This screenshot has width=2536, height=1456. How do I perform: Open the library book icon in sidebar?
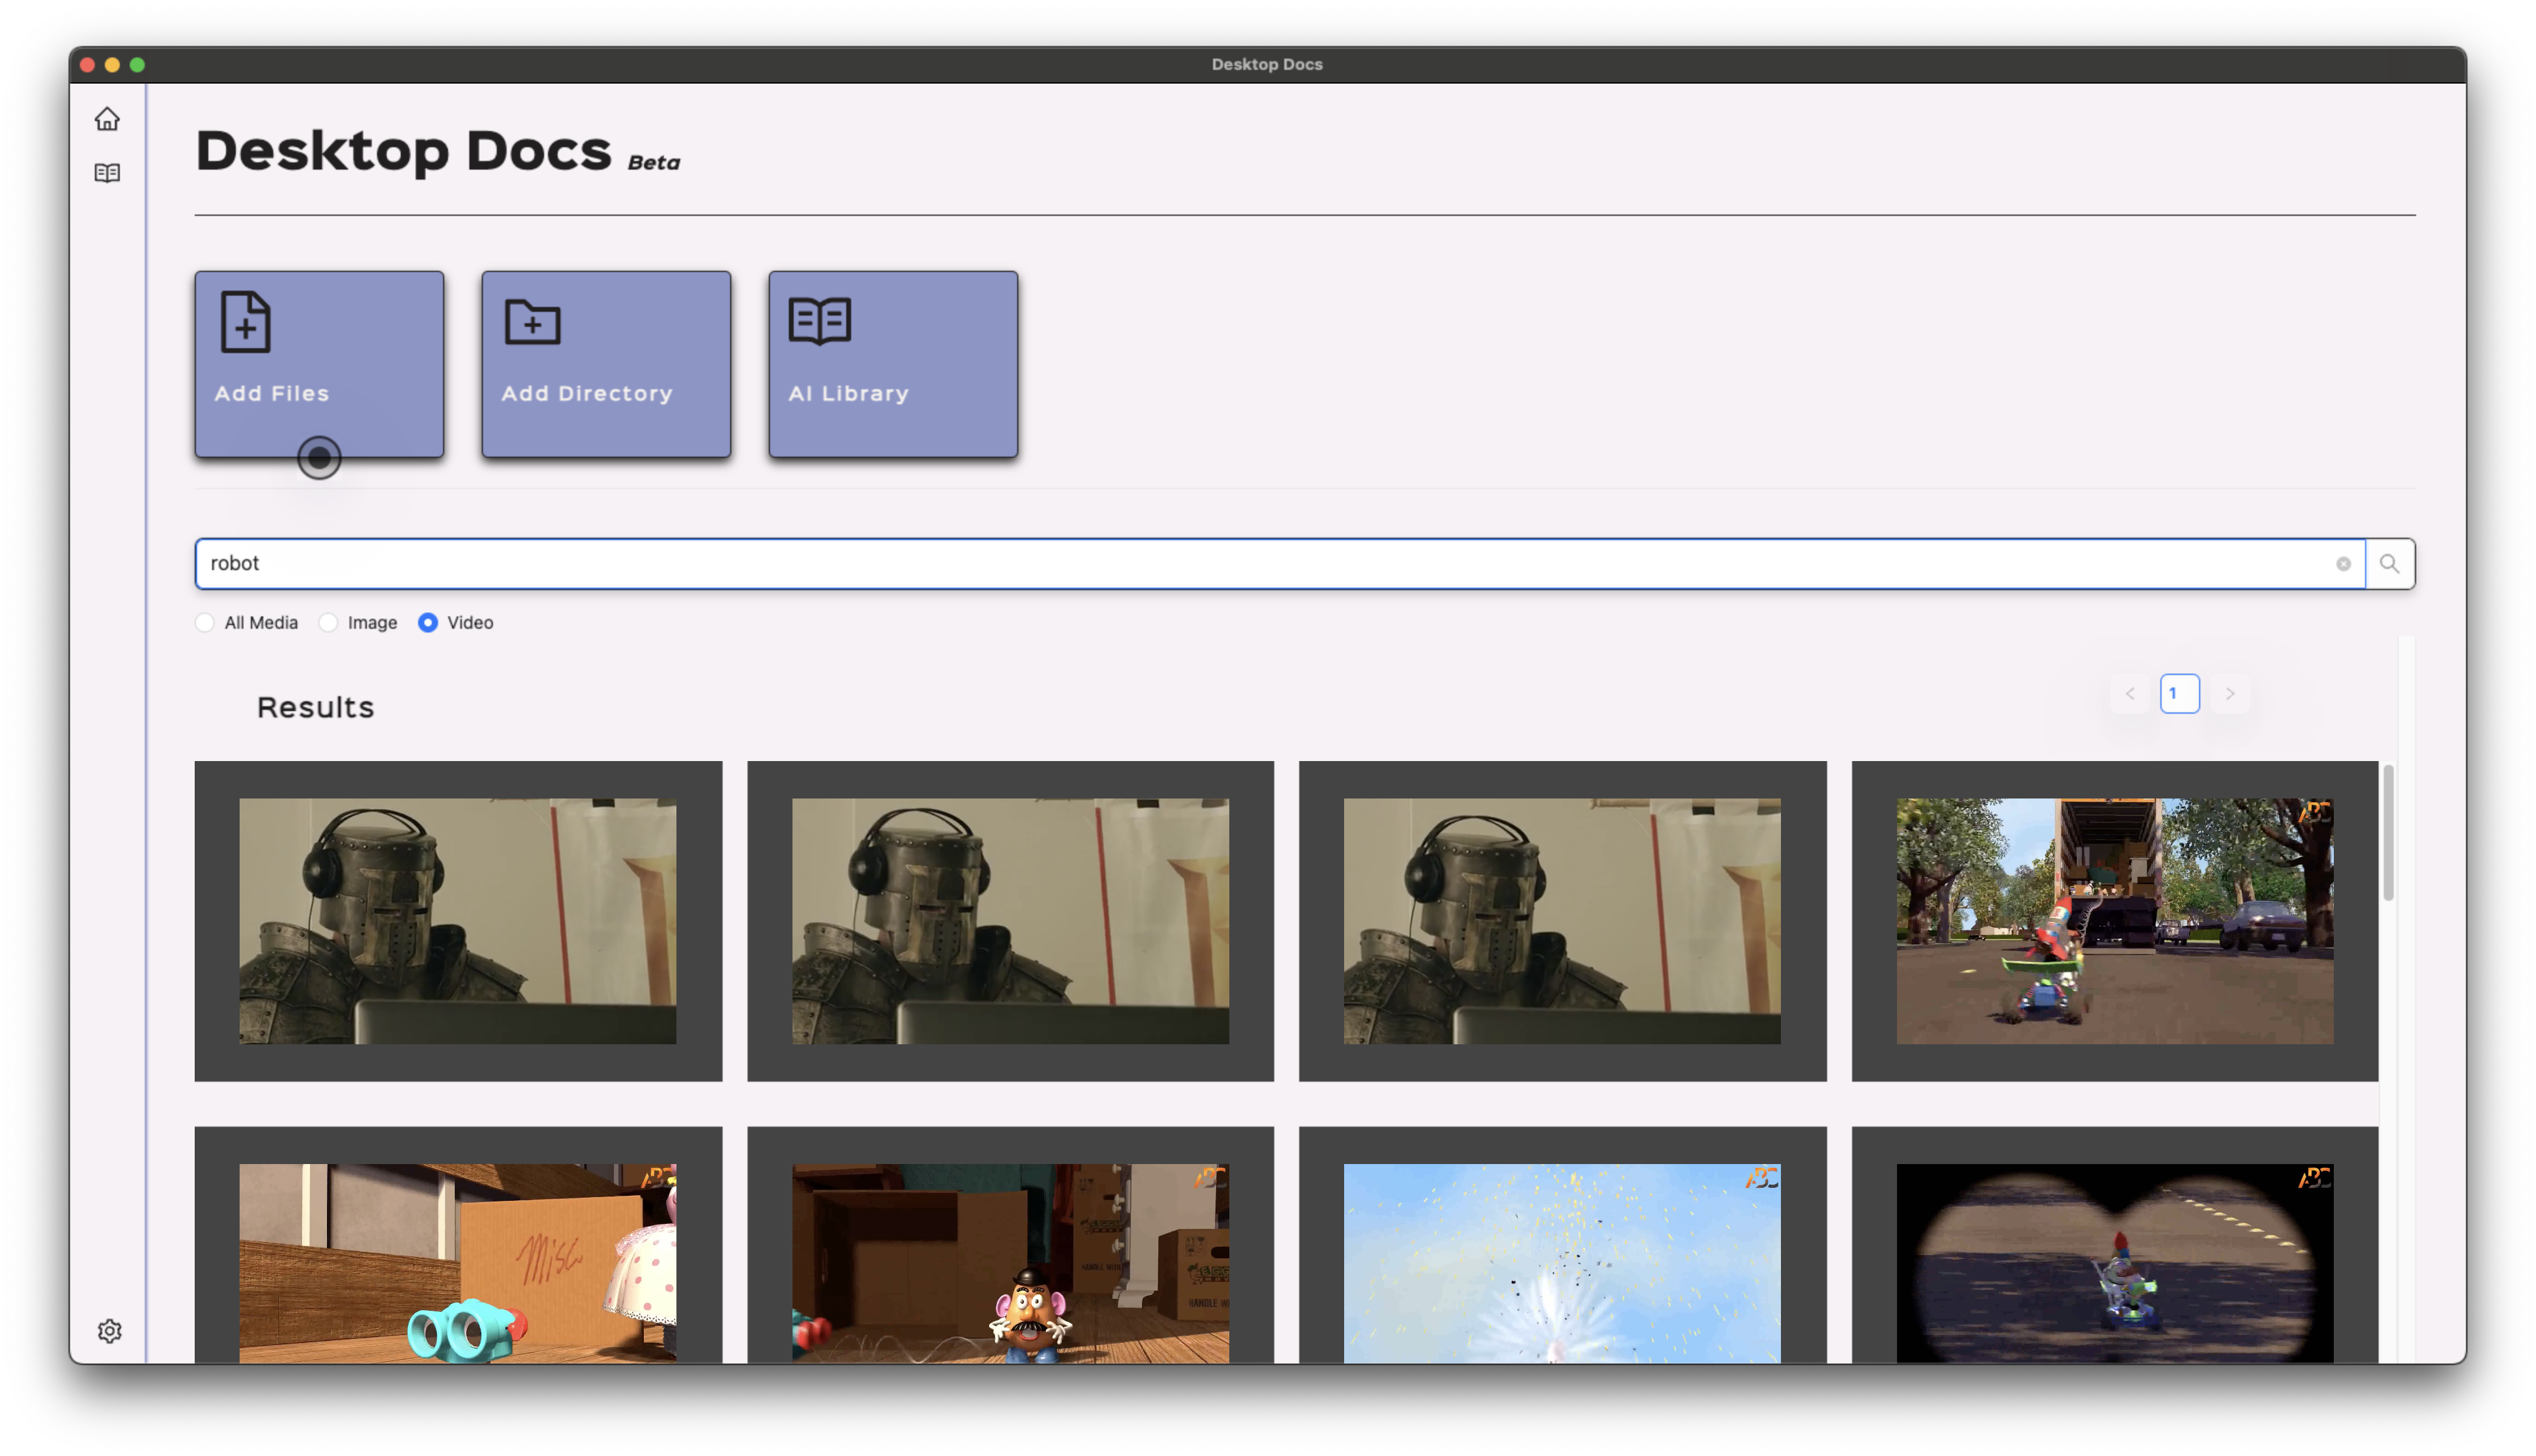tap(107, 173)
